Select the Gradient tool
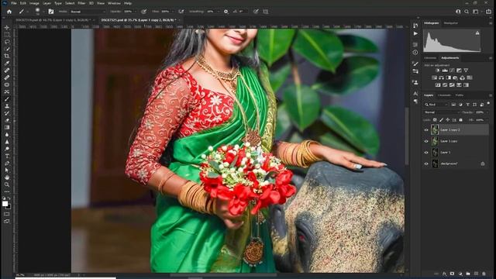This screenshot has height=279, width=496. click(x=7, y=127)
